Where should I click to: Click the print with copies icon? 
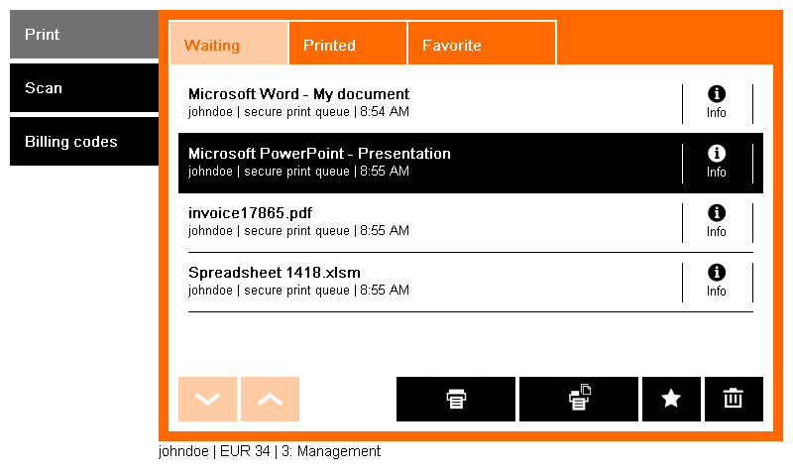click(x=579, y=399)
